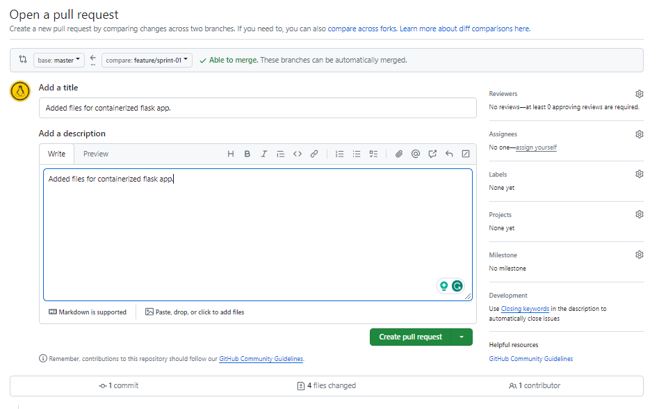659x409 pixels.
Task: Click the 'Able to merge.' status text
Action: 234,60
